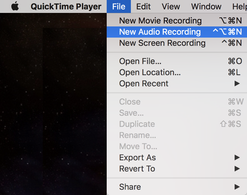Image resolution: width=247 pixels, height=195 pixels.
Task: Select Open Location… menu entry
Action: point(177,72)
